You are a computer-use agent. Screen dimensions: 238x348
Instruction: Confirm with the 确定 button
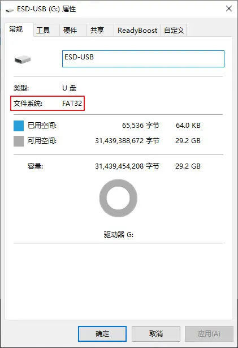point(102,334)
